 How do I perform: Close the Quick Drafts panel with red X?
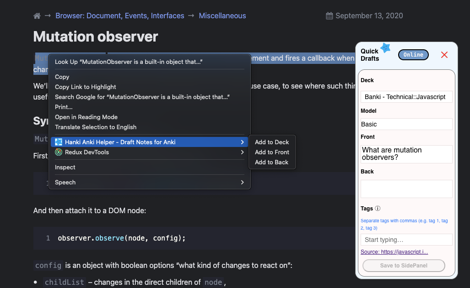tap(444, 55)
